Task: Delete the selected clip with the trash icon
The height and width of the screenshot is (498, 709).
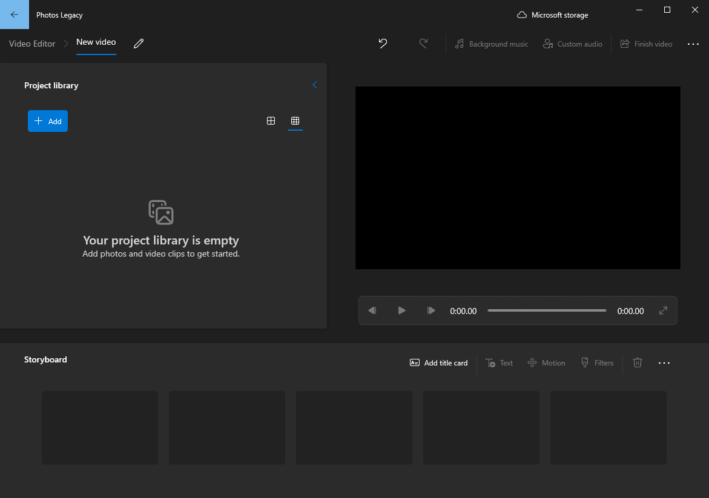Action: [638, 363]
